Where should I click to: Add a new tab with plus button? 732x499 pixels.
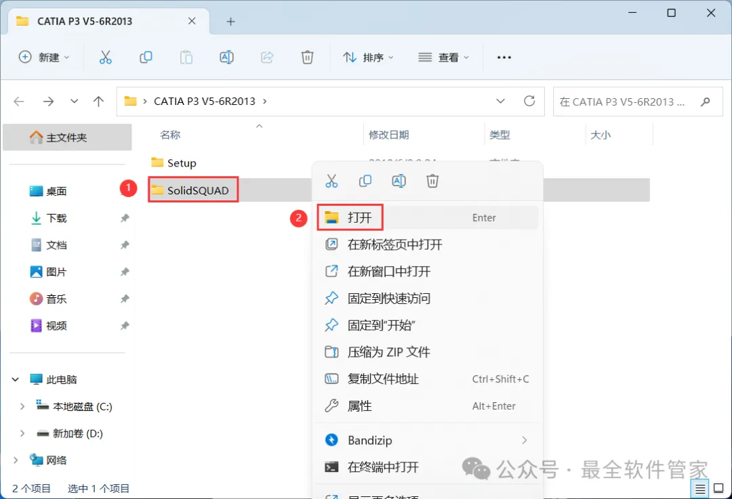click(230, 22)
